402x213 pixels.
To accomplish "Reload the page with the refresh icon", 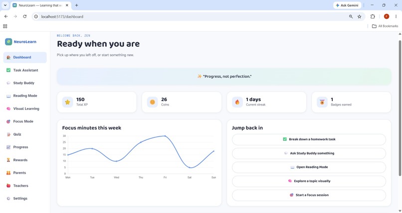I will tap(24, 16).
